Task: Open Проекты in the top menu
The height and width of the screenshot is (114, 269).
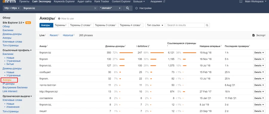Action: coord(24,1)
